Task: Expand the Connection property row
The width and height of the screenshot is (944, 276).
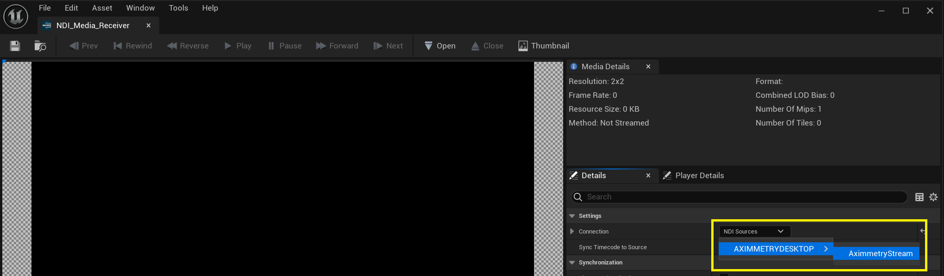Action: (572, 231)
